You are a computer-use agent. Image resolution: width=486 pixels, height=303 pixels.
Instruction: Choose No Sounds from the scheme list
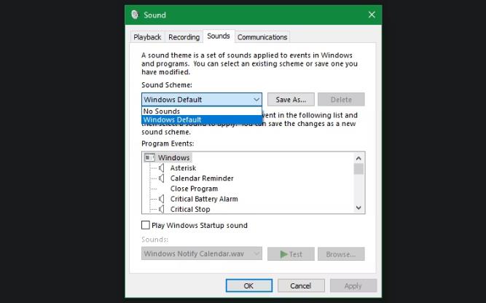(202, 111)
